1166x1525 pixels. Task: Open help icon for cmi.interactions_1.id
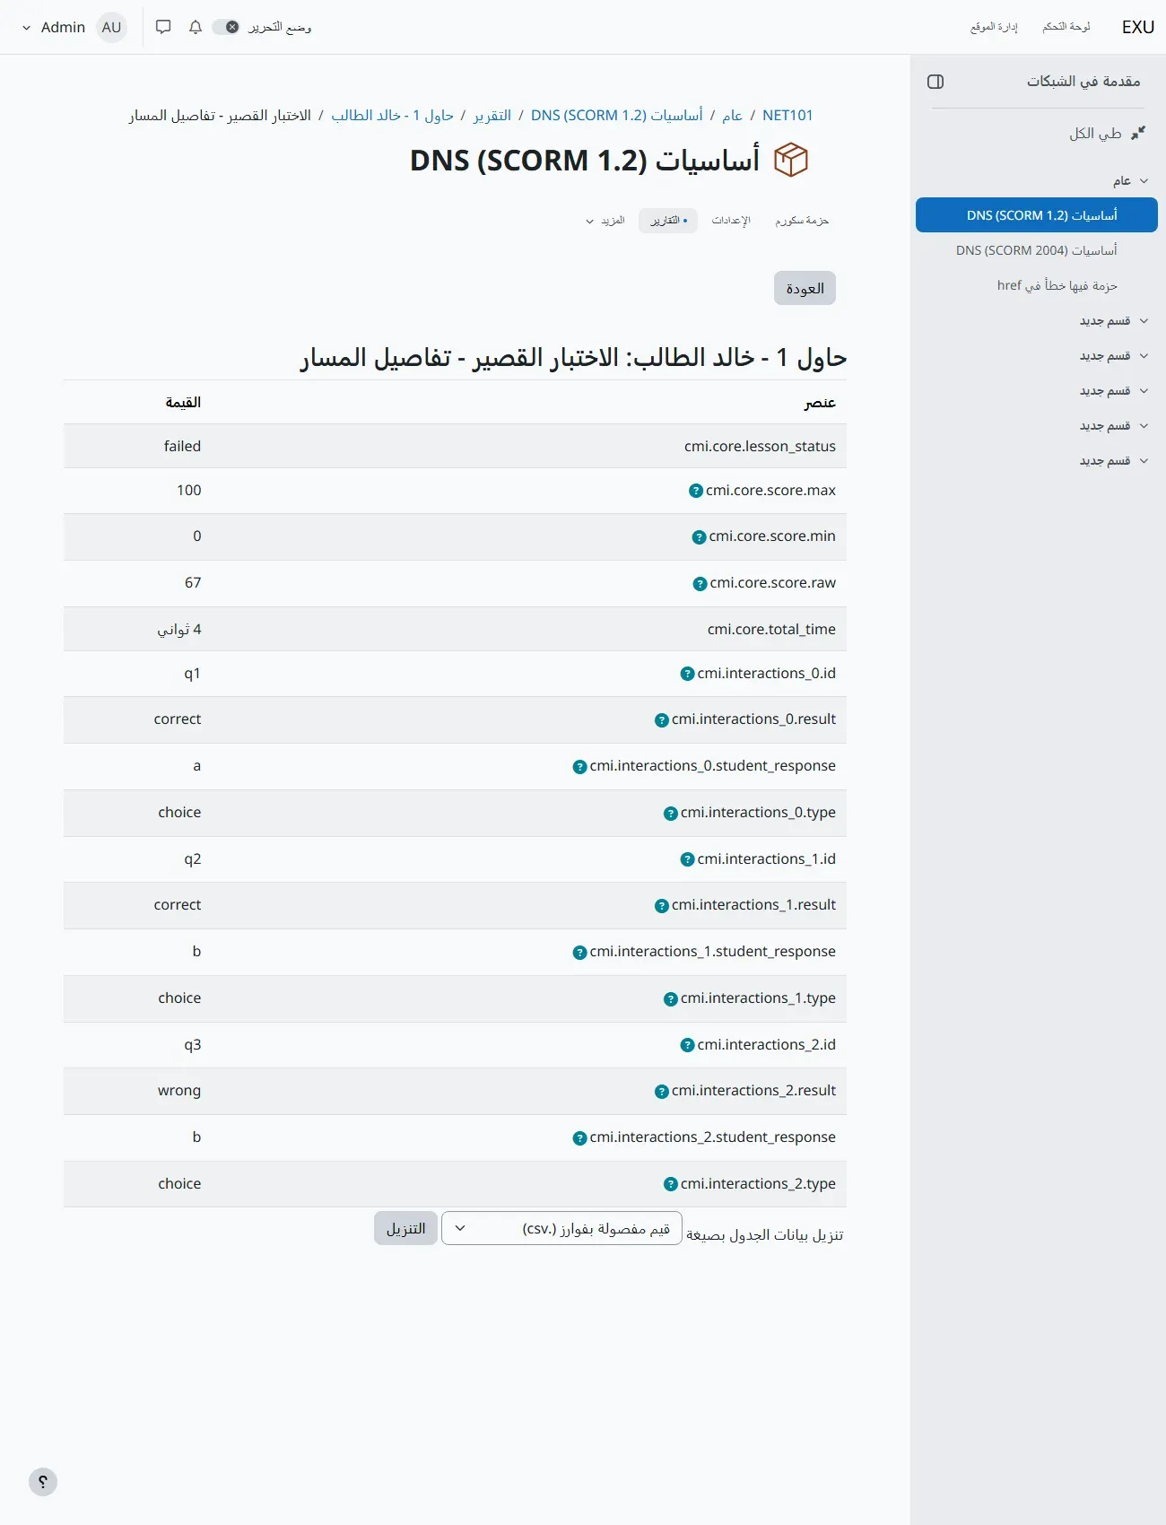[x=687, y=859]
